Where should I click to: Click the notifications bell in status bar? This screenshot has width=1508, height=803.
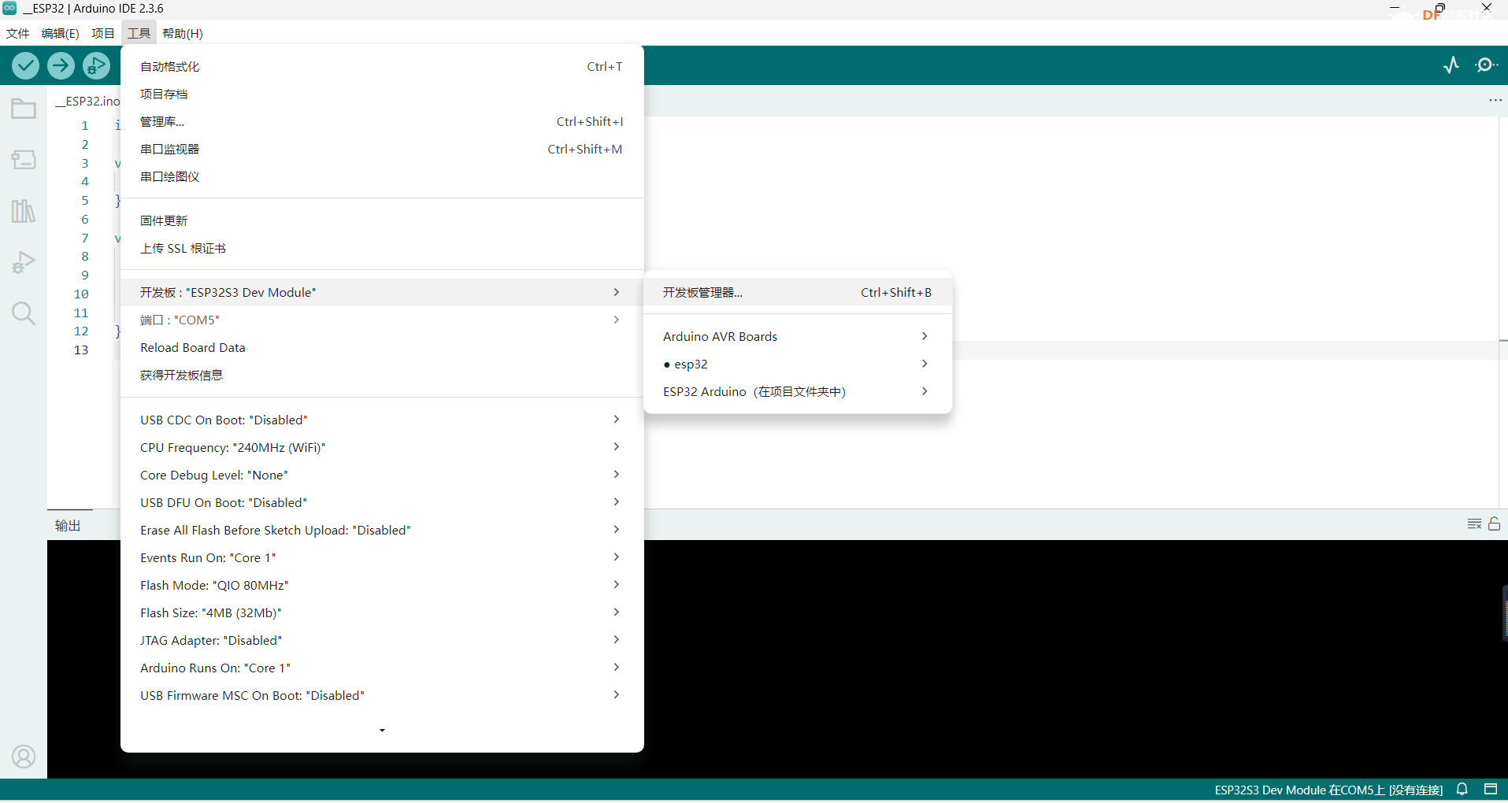[x=1462, y=789]
